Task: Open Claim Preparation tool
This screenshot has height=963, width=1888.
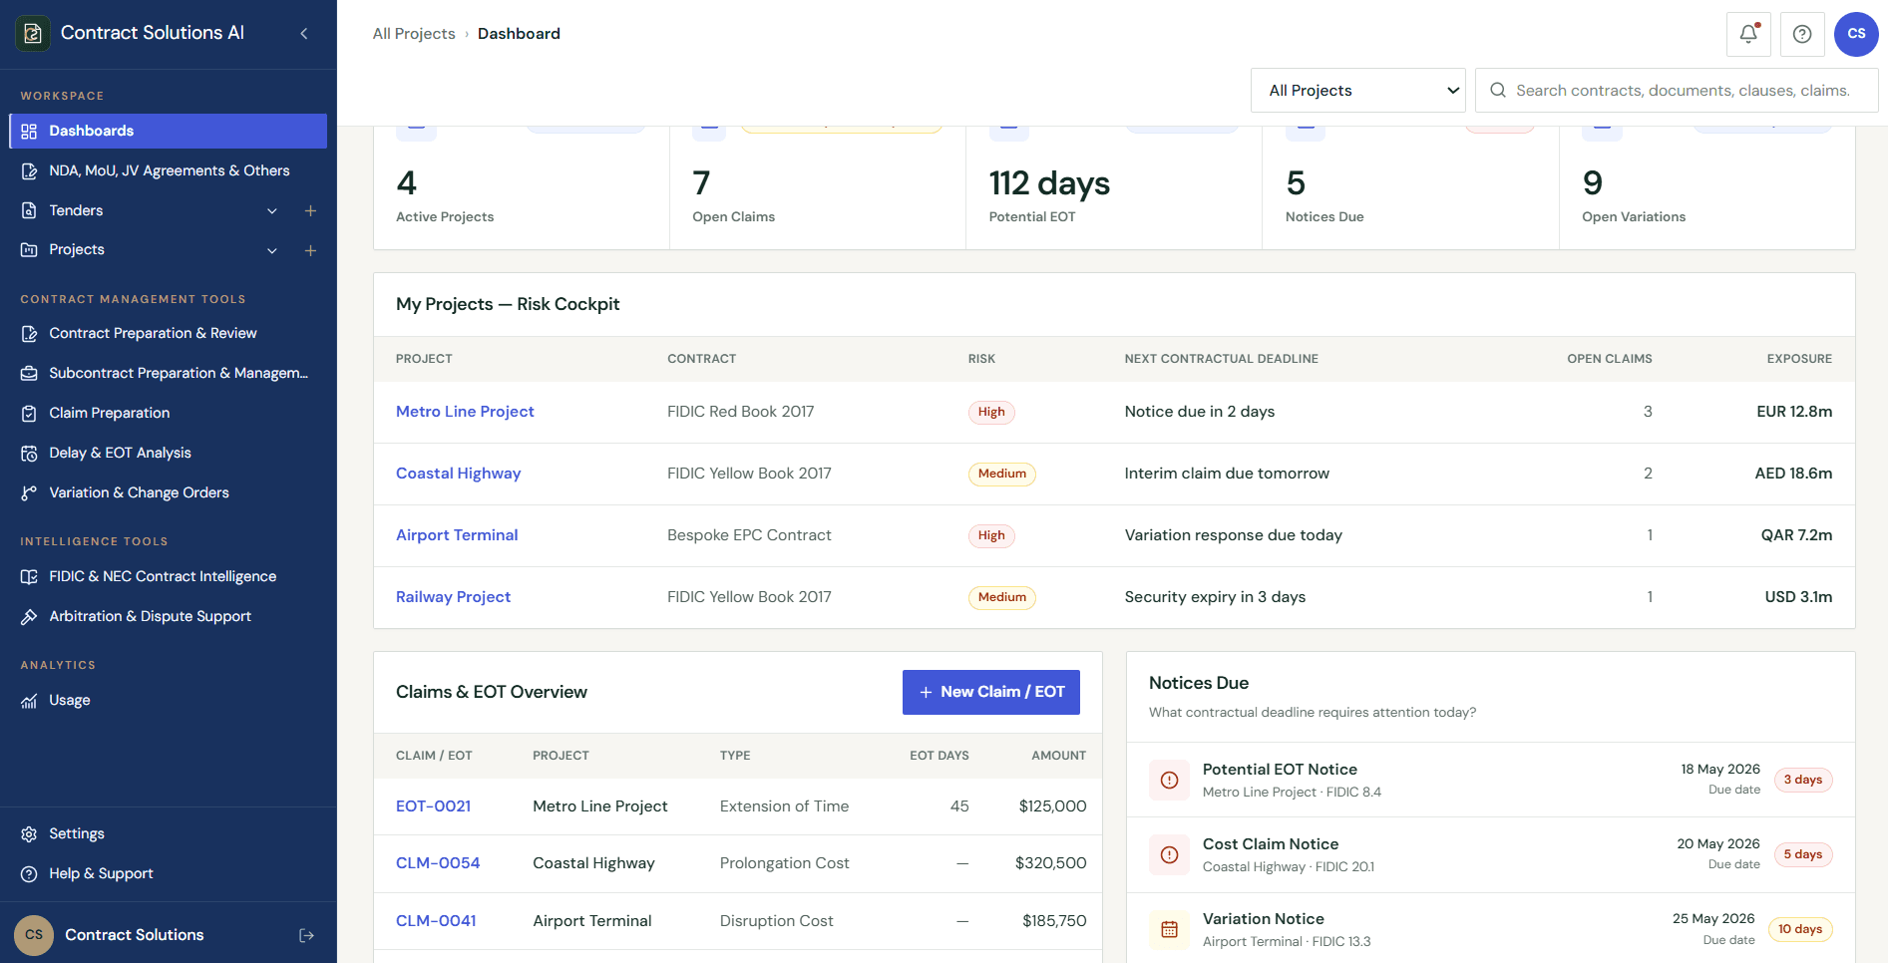Action: click(168, 414)
